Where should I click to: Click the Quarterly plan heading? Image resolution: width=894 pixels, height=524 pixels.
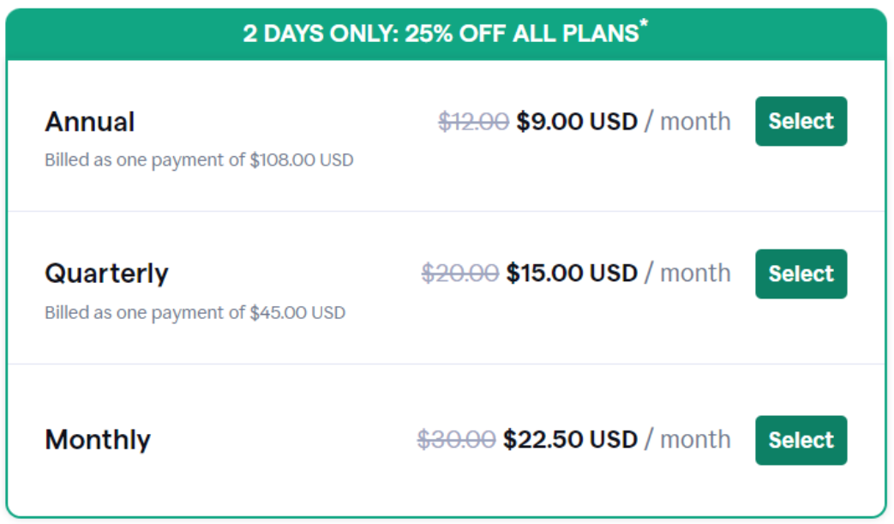tap(106, 273)
